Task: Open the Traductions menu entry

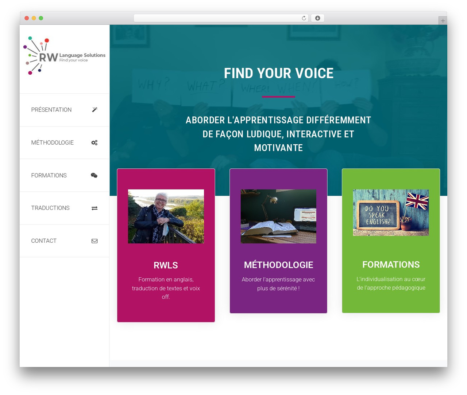Action: coord(65,208)
